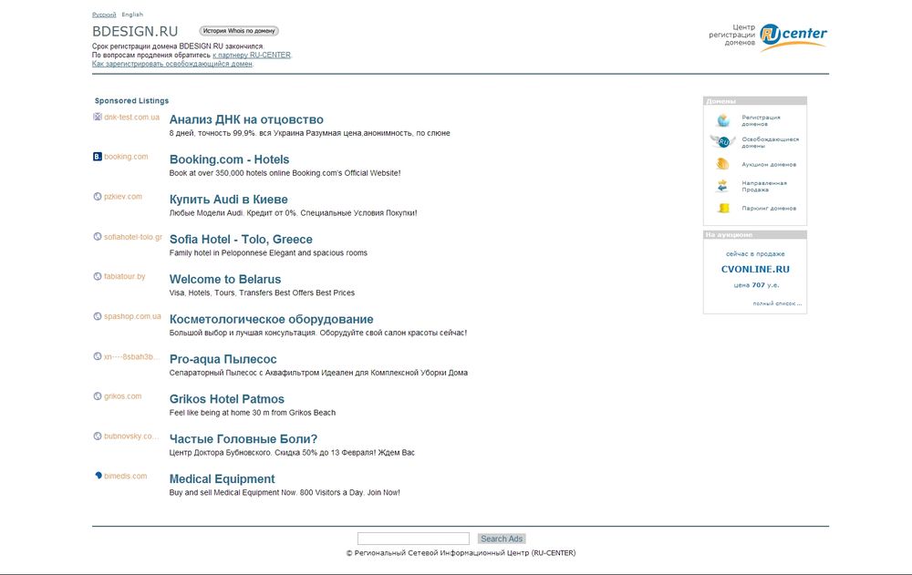Switch language to English
This screenshot has width=912, height=575.
tap(132, 15)
